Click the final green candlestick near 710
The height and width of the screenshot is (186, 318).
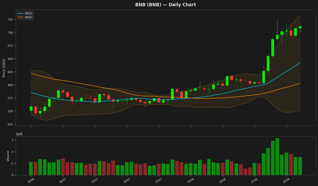coord(300,27)
